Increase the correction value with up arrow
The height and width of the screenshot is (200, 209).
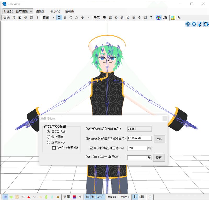(149, 147)
